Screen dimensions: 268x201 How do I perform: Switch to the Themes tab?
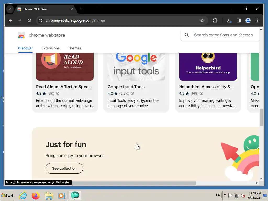pyautogui.click(x=75, y=48)
